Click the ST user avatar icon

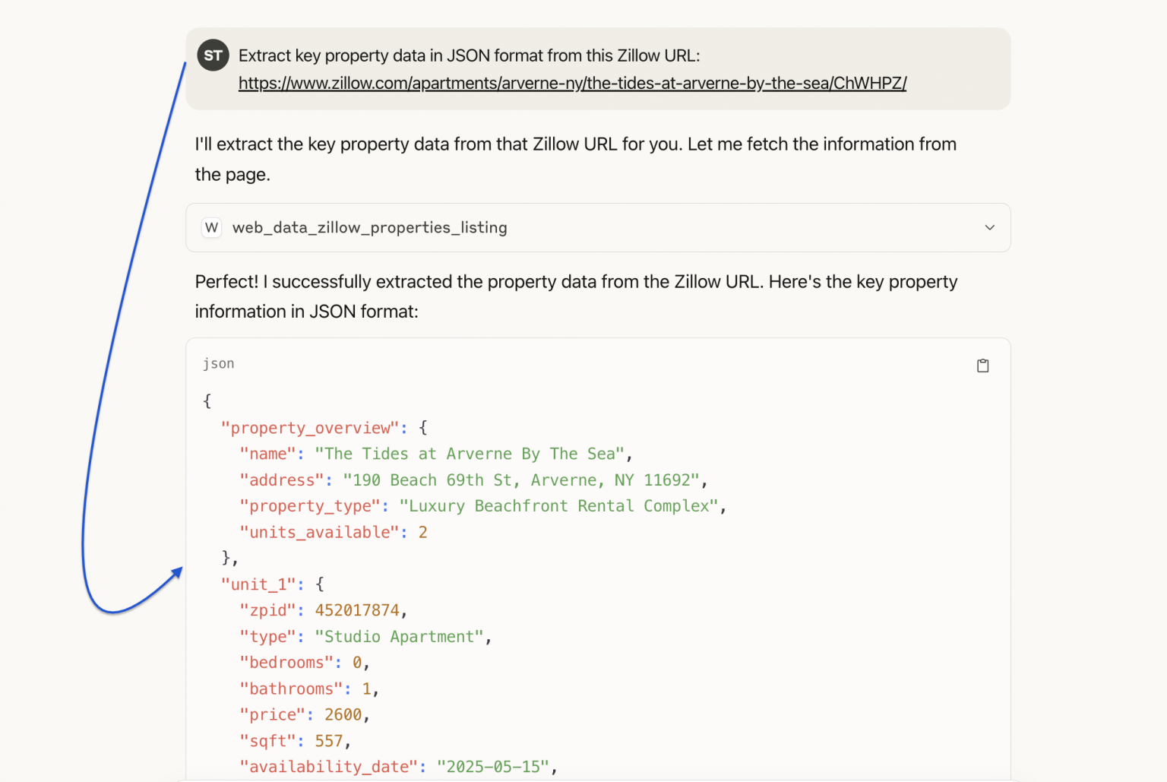tap(213, 55)
